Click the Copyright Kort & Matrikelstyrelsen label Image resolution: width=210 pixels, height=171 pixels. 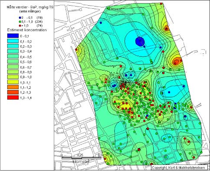(178, 168)
